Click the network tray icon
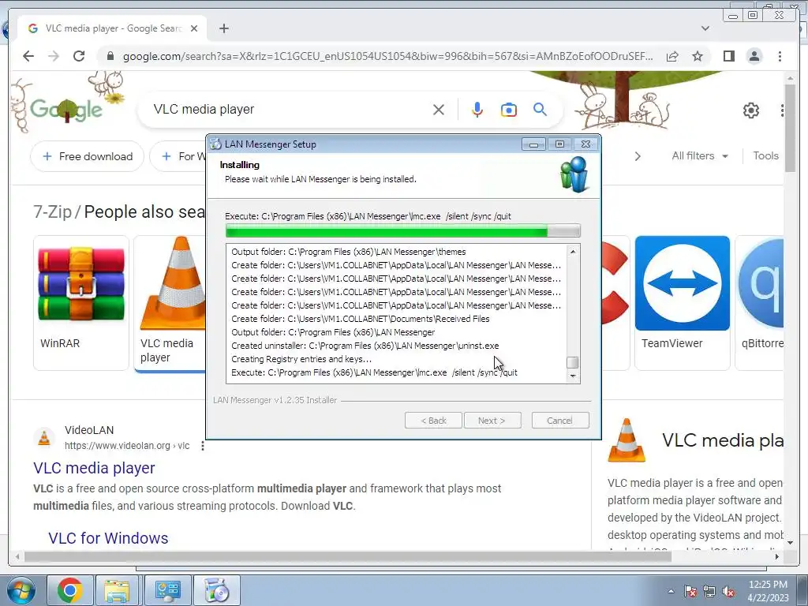808x606 pixels. pyautogui.click(x=709, y=591)
